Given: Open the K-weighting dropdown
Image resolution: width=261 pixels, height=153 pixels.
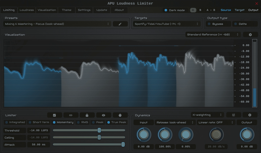Looking at the screenshot, I should [x=207, y=115].
